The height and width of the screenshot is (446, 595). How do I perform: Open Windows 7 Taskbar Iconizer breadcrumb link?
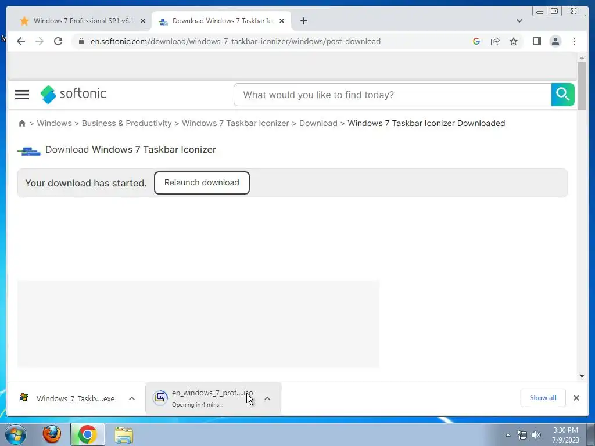(x=235, y=123)
